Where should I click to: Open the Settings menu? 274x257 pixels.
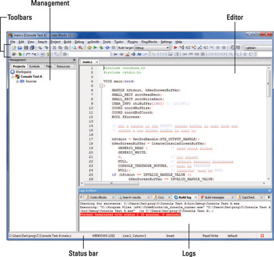tap(167, 42)
